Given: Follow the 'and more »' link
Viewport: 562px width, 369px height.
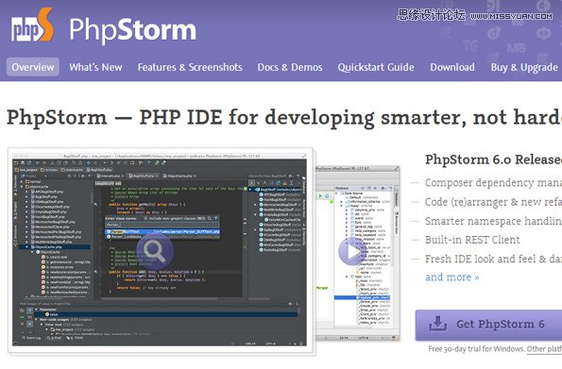Looking at the screenshot, I should pos(452,277).
